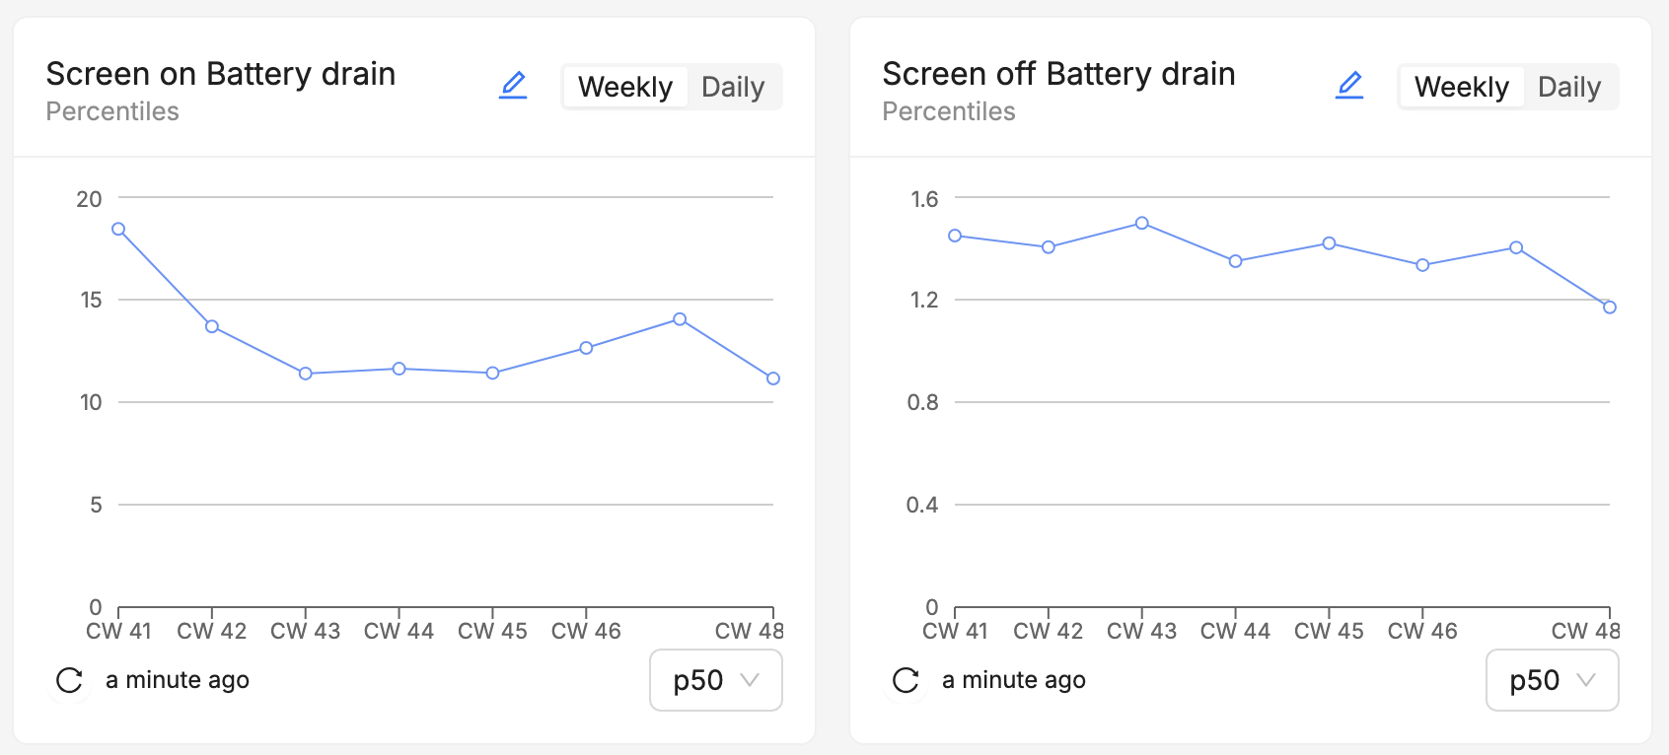Open p50 percentile dropdown on Screen off chart

pyautogui.click(x=1552, y=680)
